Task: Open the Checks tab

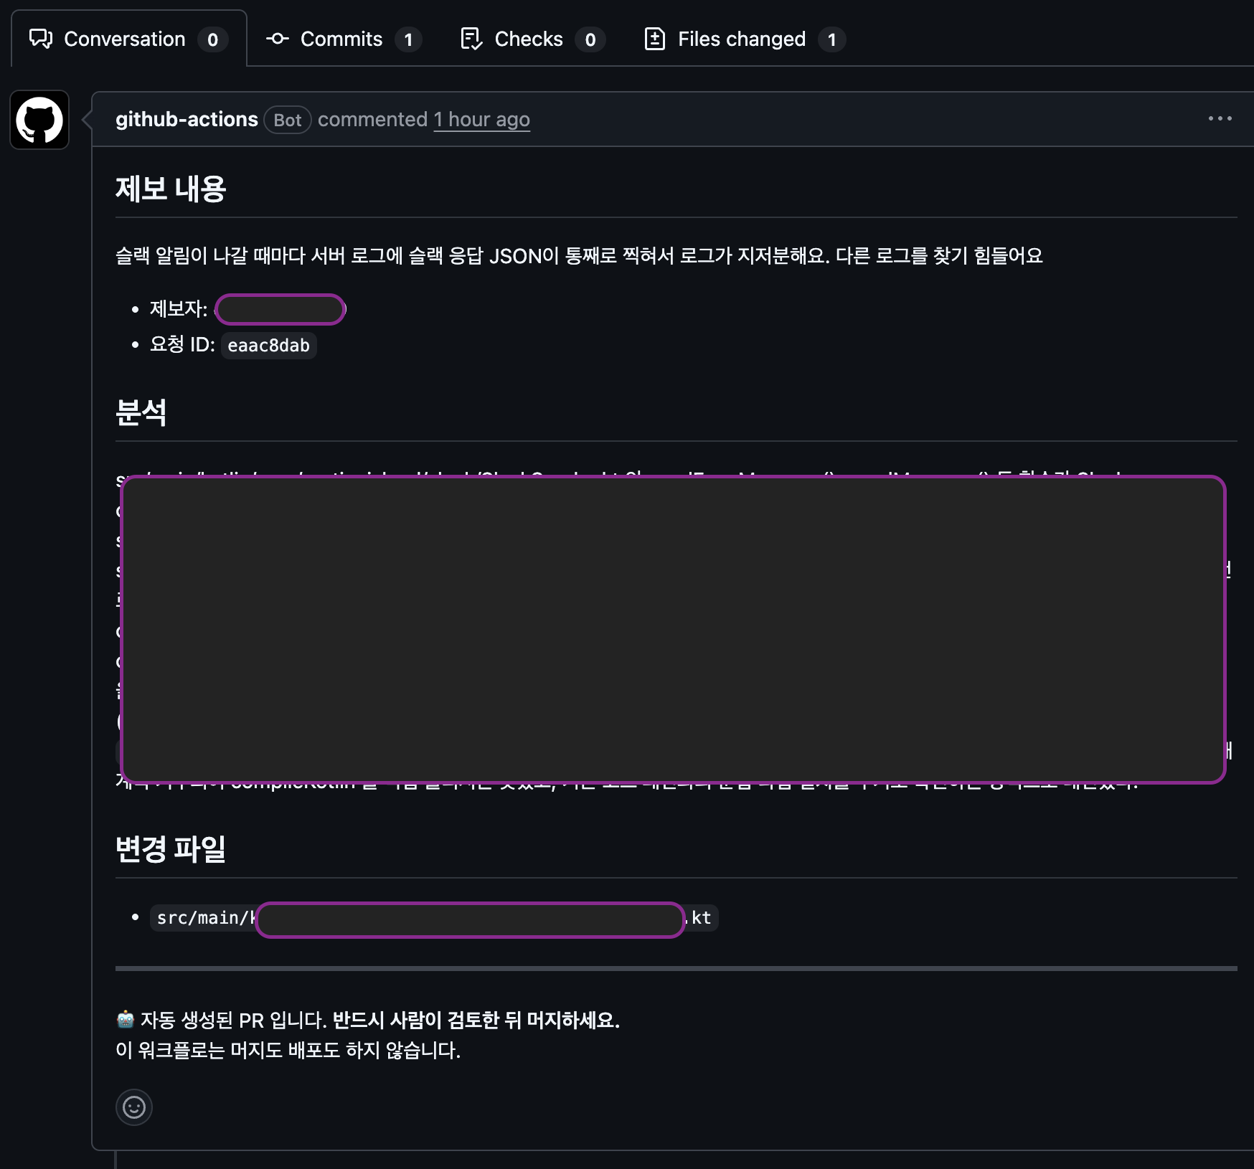Action: 532,39
